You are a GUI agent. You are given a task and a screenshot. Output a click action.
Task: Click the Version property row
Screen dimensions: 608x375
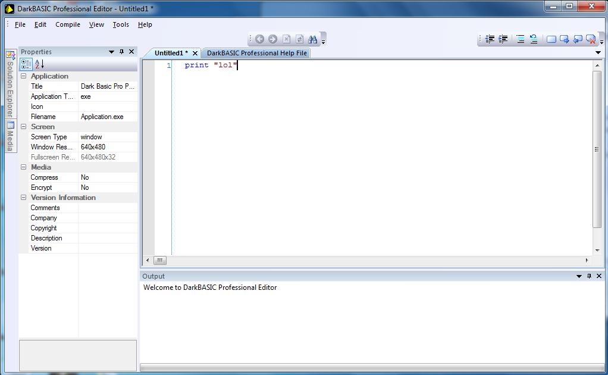click(x=83, y=248)
